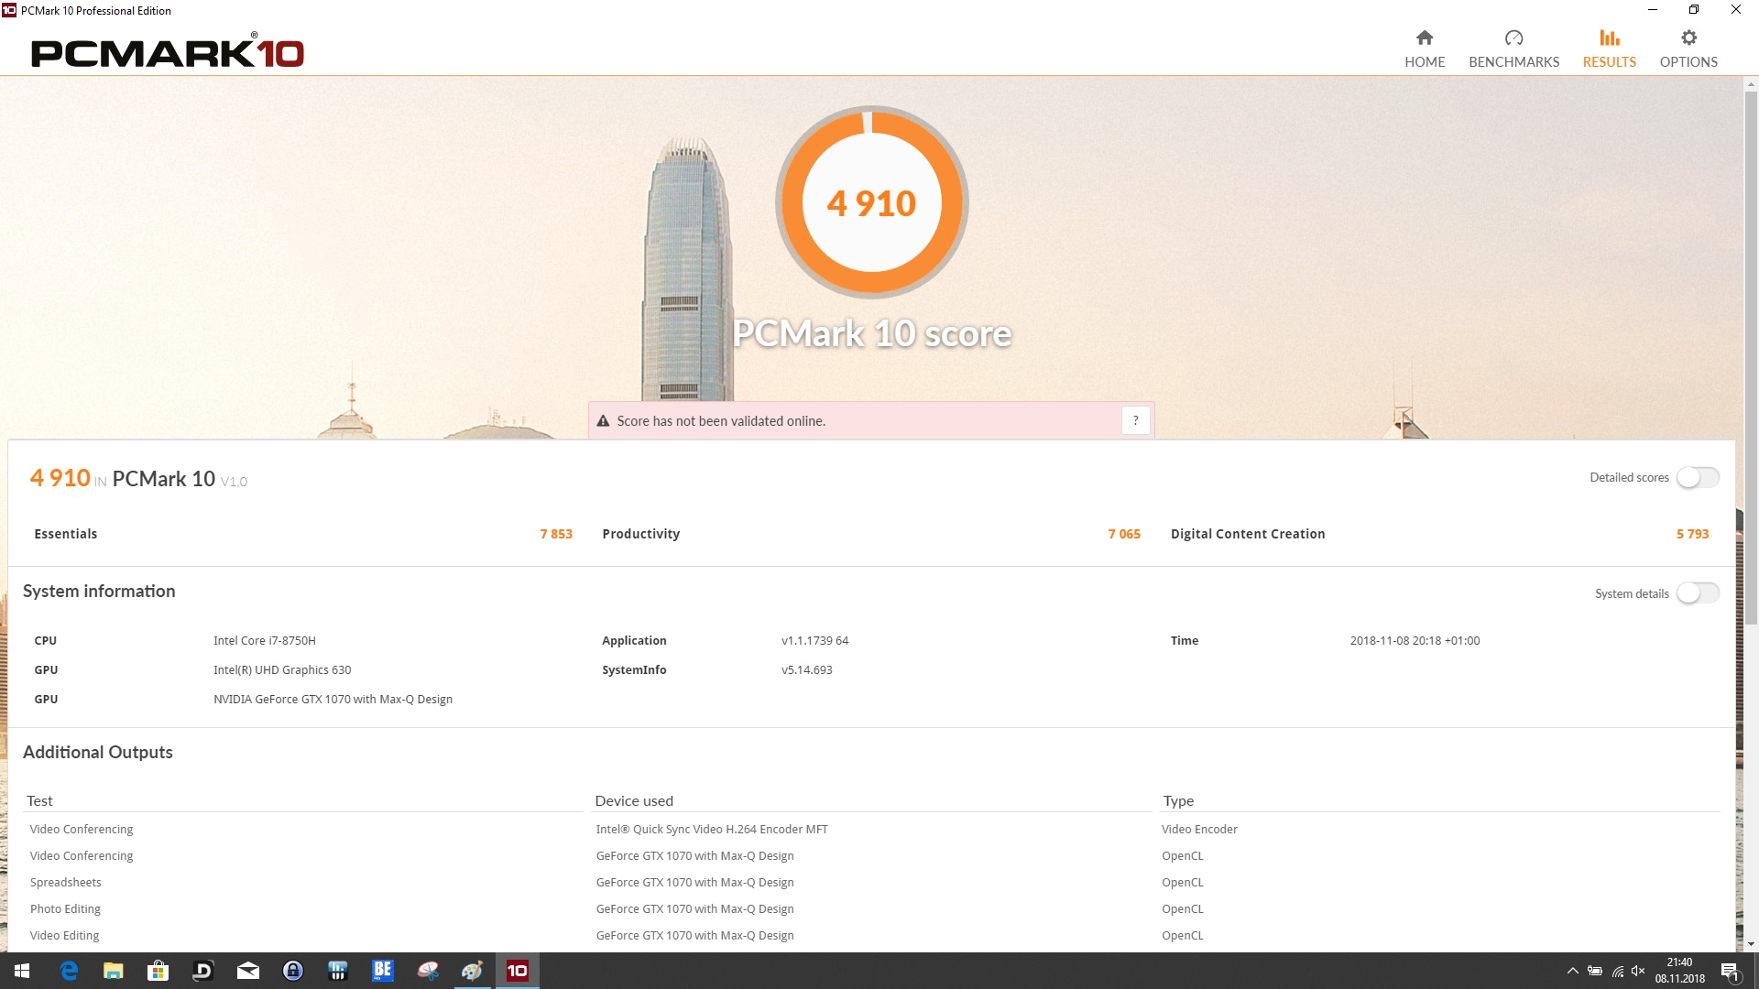Show hidden system tray icons
Viewport: 1759px width, 989px height.
pos(1573,971)
